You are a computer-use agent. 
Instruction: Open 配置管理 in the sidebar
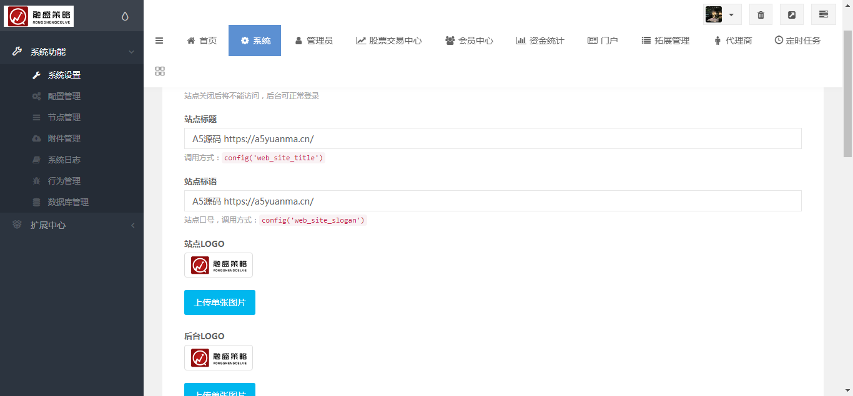tap(64, 96)
